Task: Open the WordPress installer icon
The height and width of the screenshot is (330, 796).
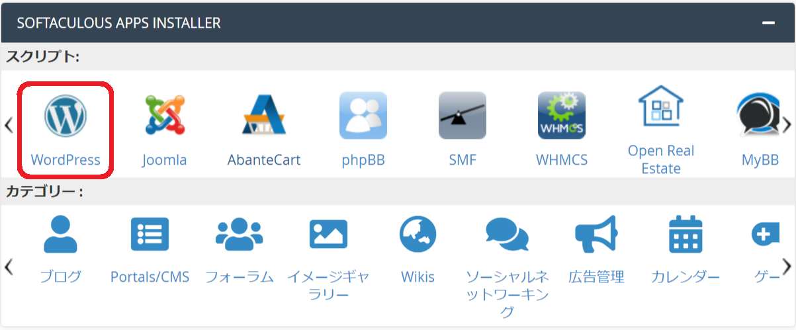Action: pyautogui.click(x=65, y=116)
